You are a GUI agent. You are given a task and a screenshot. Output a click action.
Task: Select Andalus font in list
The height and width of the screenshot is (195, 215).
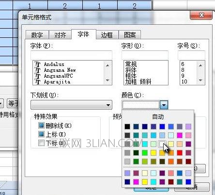(54, 64)
